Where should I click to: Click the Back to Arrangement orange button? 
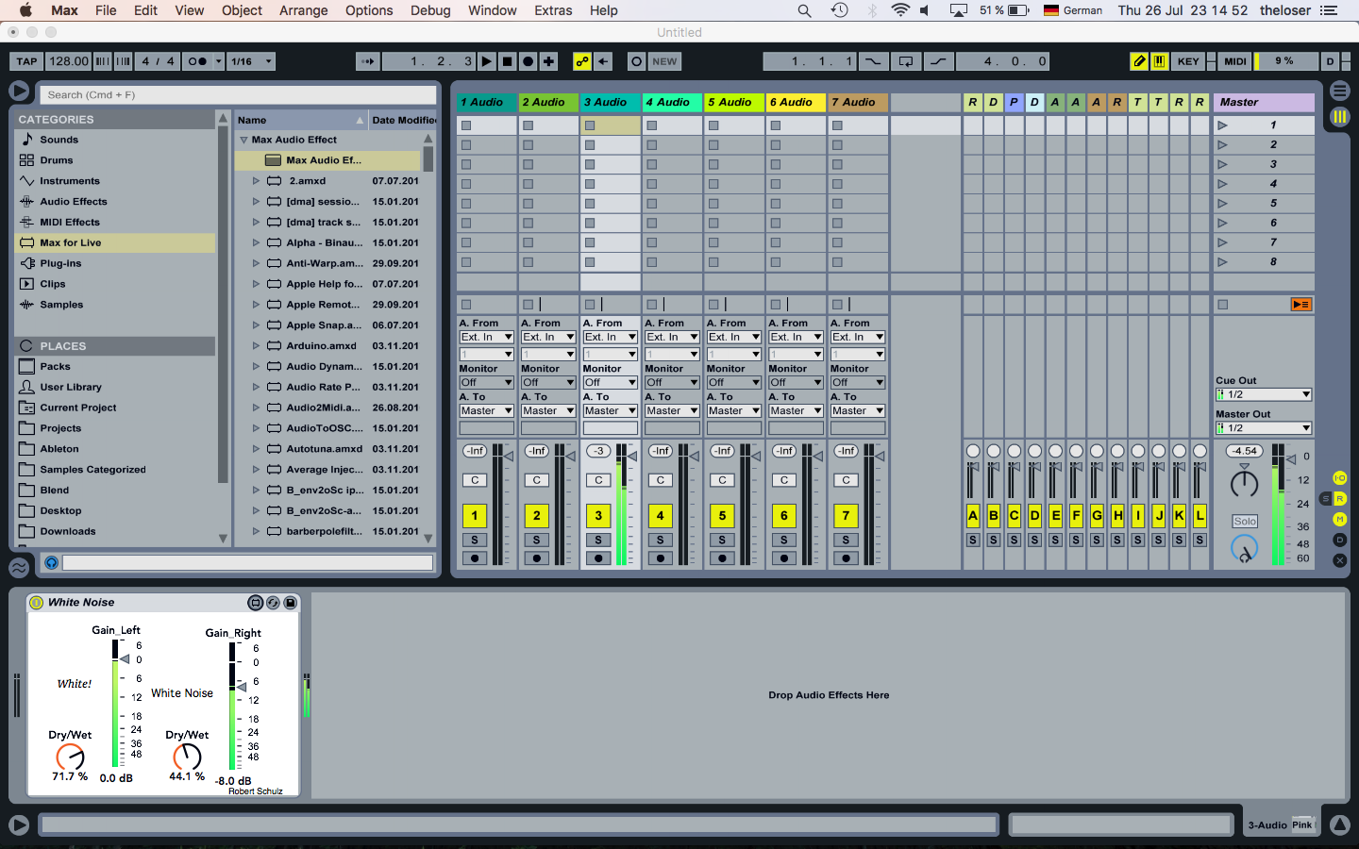point(1300,305)
